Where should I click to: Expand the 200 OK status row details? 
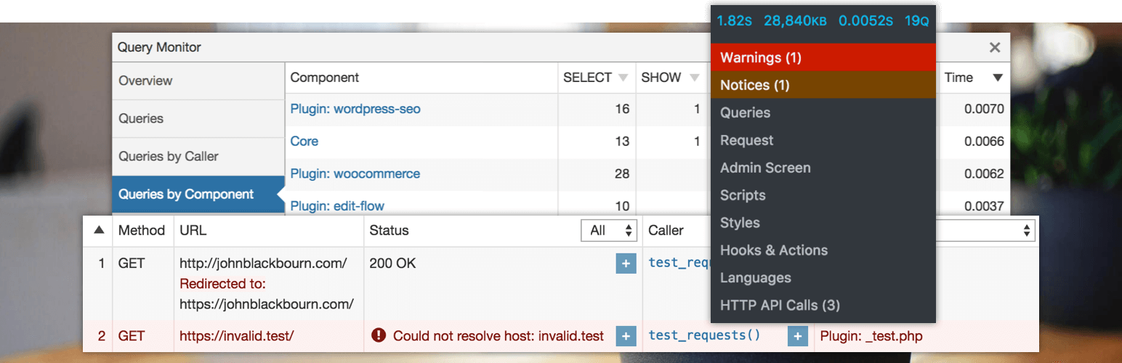[626, 264]
